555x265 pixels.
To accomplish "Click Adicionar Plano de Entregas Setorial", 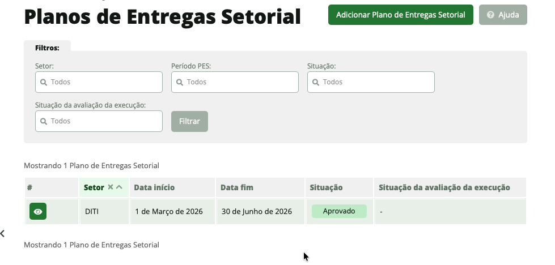I will [400, 15].
